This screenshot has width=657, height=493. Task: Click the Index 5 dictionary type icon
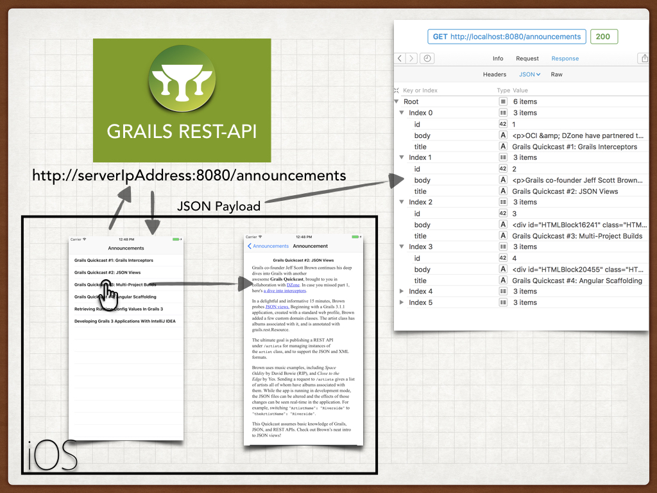click(503, 302)
